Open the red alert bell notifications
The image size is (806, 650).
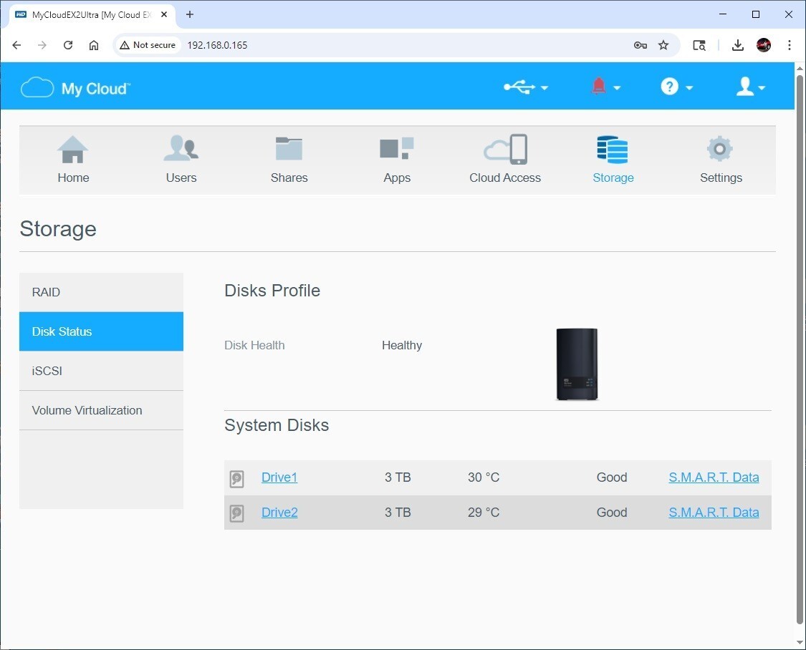605,87
